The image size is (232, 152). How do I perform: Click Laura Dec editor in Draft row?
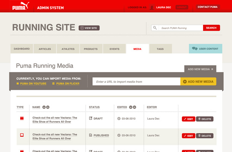tap(153, 119)
